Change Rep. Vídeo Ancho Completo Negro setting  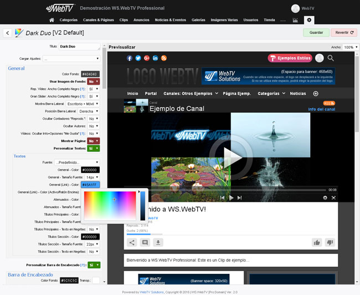tap(94, 89)
